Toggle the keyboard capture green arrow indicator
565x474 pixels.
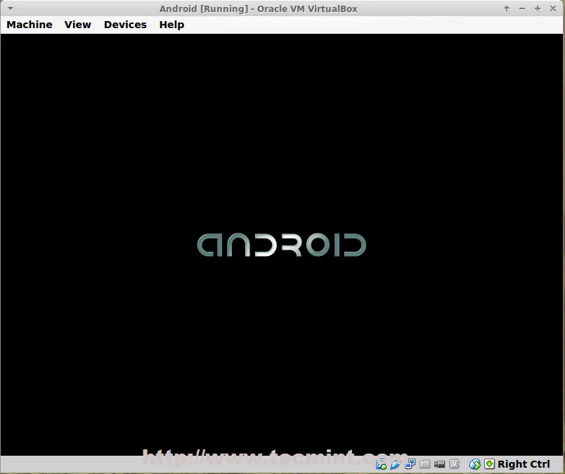tap(489, 464)
